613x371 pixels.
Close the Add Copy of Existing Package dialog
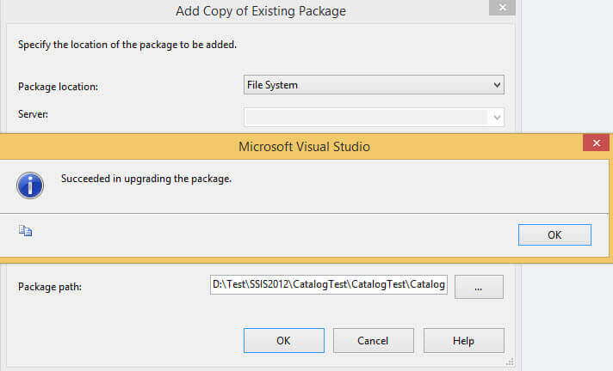(502, 8)
